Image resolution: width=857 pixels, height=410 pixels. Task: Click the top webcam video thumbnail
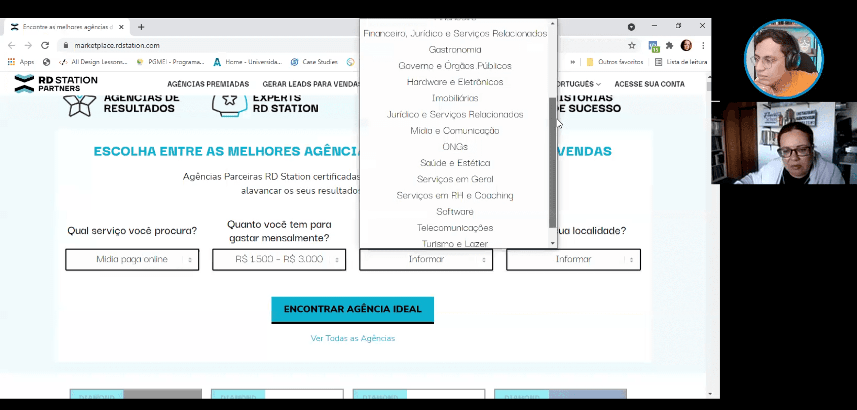click(784, 59)
